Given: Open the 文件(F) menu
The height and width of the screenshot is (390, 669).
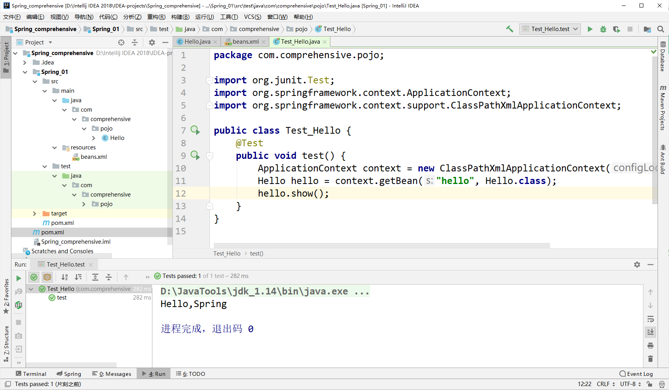Looking at the screenshot, I should click(x=12, y=17).
